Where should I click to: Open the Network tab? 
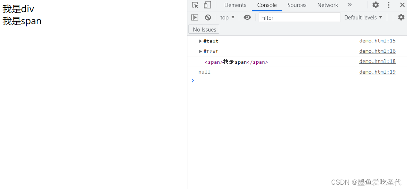point(327,5)
